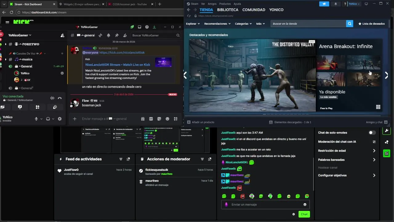Open Discord gift icon in message bar
This screenshot has height=222, width=394.
click(143, 119)
